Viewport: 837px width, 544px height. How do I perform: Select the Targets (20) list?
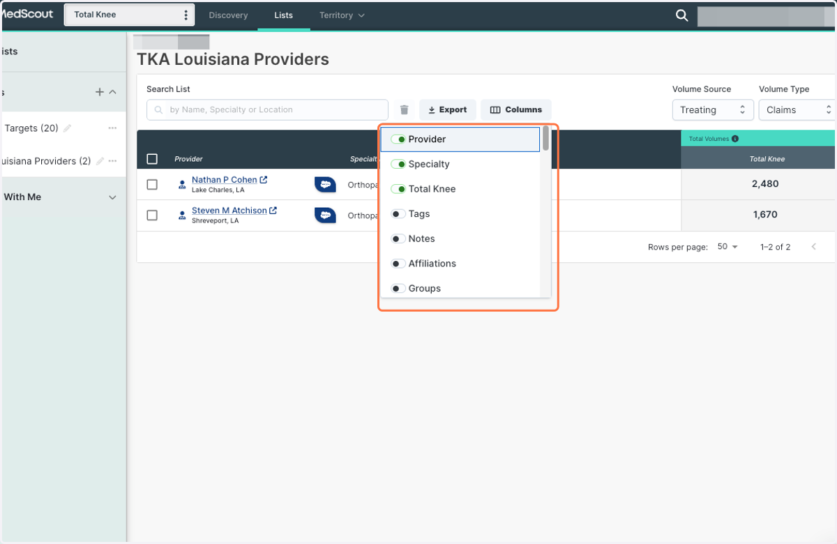[x=31, y=128]
